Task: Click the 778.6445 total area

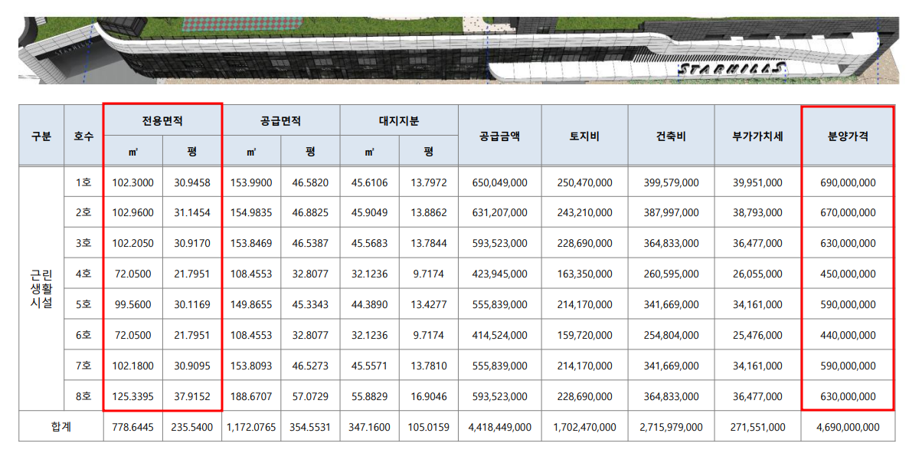Action: 132,428
